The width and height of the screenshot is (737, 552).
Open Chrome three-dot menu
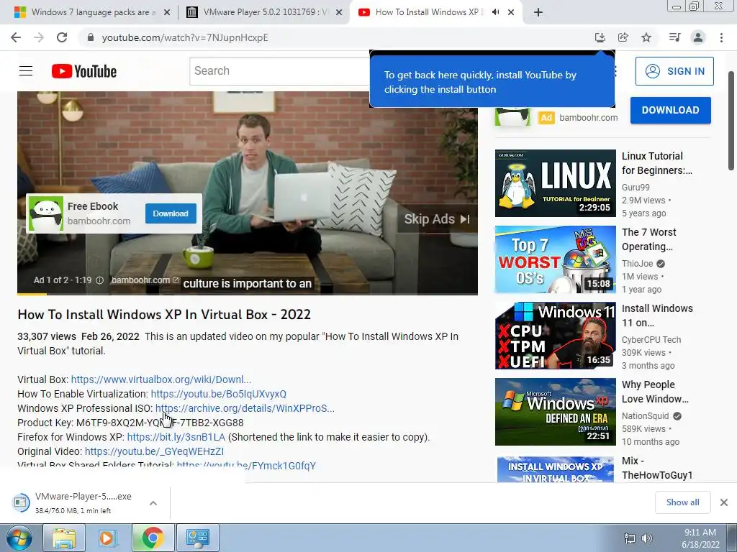coord(721,37)
